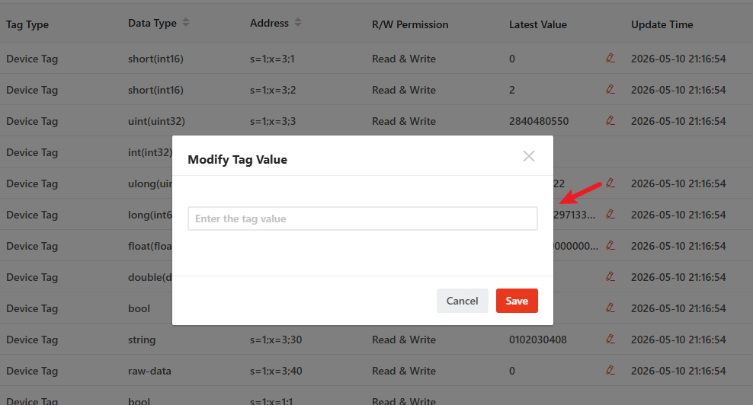Edit icon in the raw-data tag row
753x405 pixels.
[610, 370]
